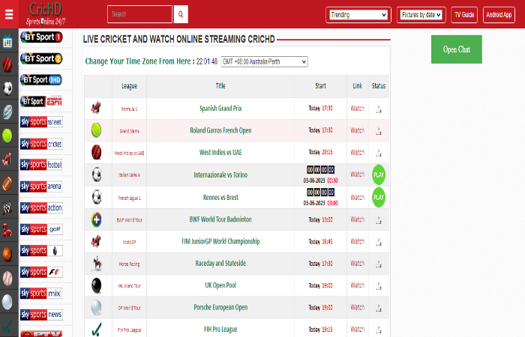Select the baseball sidebar icon
This screenshot has width=525, height=337.
pyautogui.click(x=7, y=278)
